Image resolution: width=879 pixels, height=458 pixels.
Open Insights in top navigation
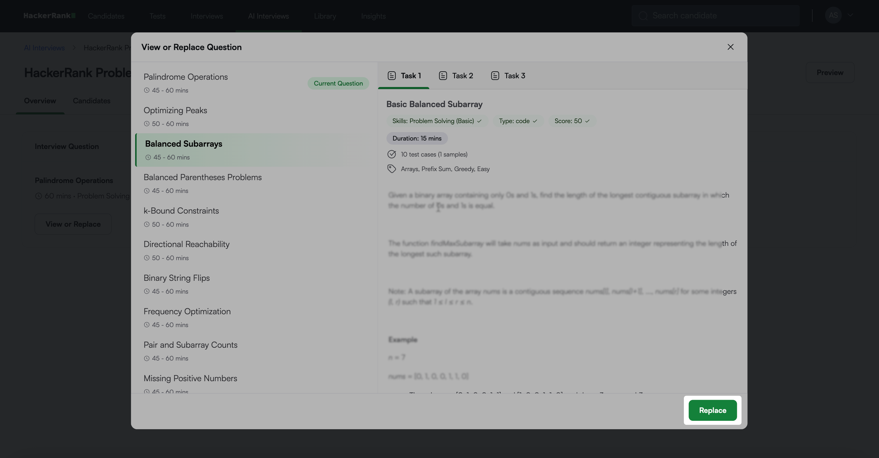pyautogui.click(x=373, y=16)
